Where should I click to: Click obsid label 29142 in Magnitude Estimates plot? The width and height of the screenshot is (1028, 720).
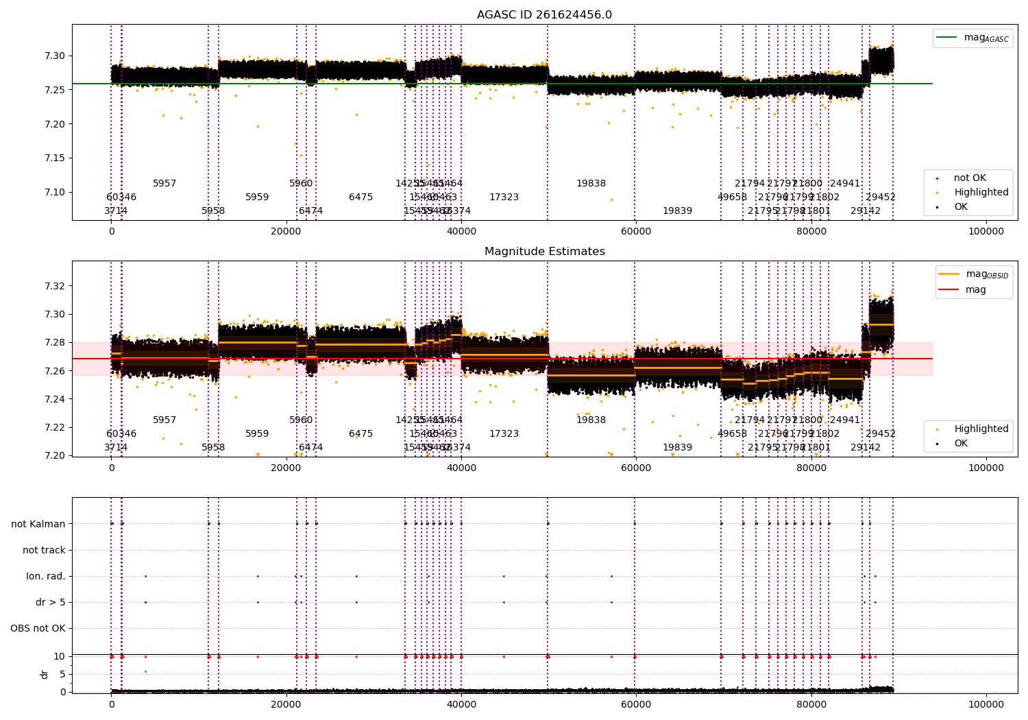[866, 448]
